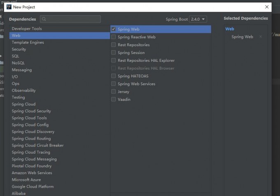Enable the Spring HATEOAS checkbox
This screenshot has height=196, width=280.
[x=113, y=76]
